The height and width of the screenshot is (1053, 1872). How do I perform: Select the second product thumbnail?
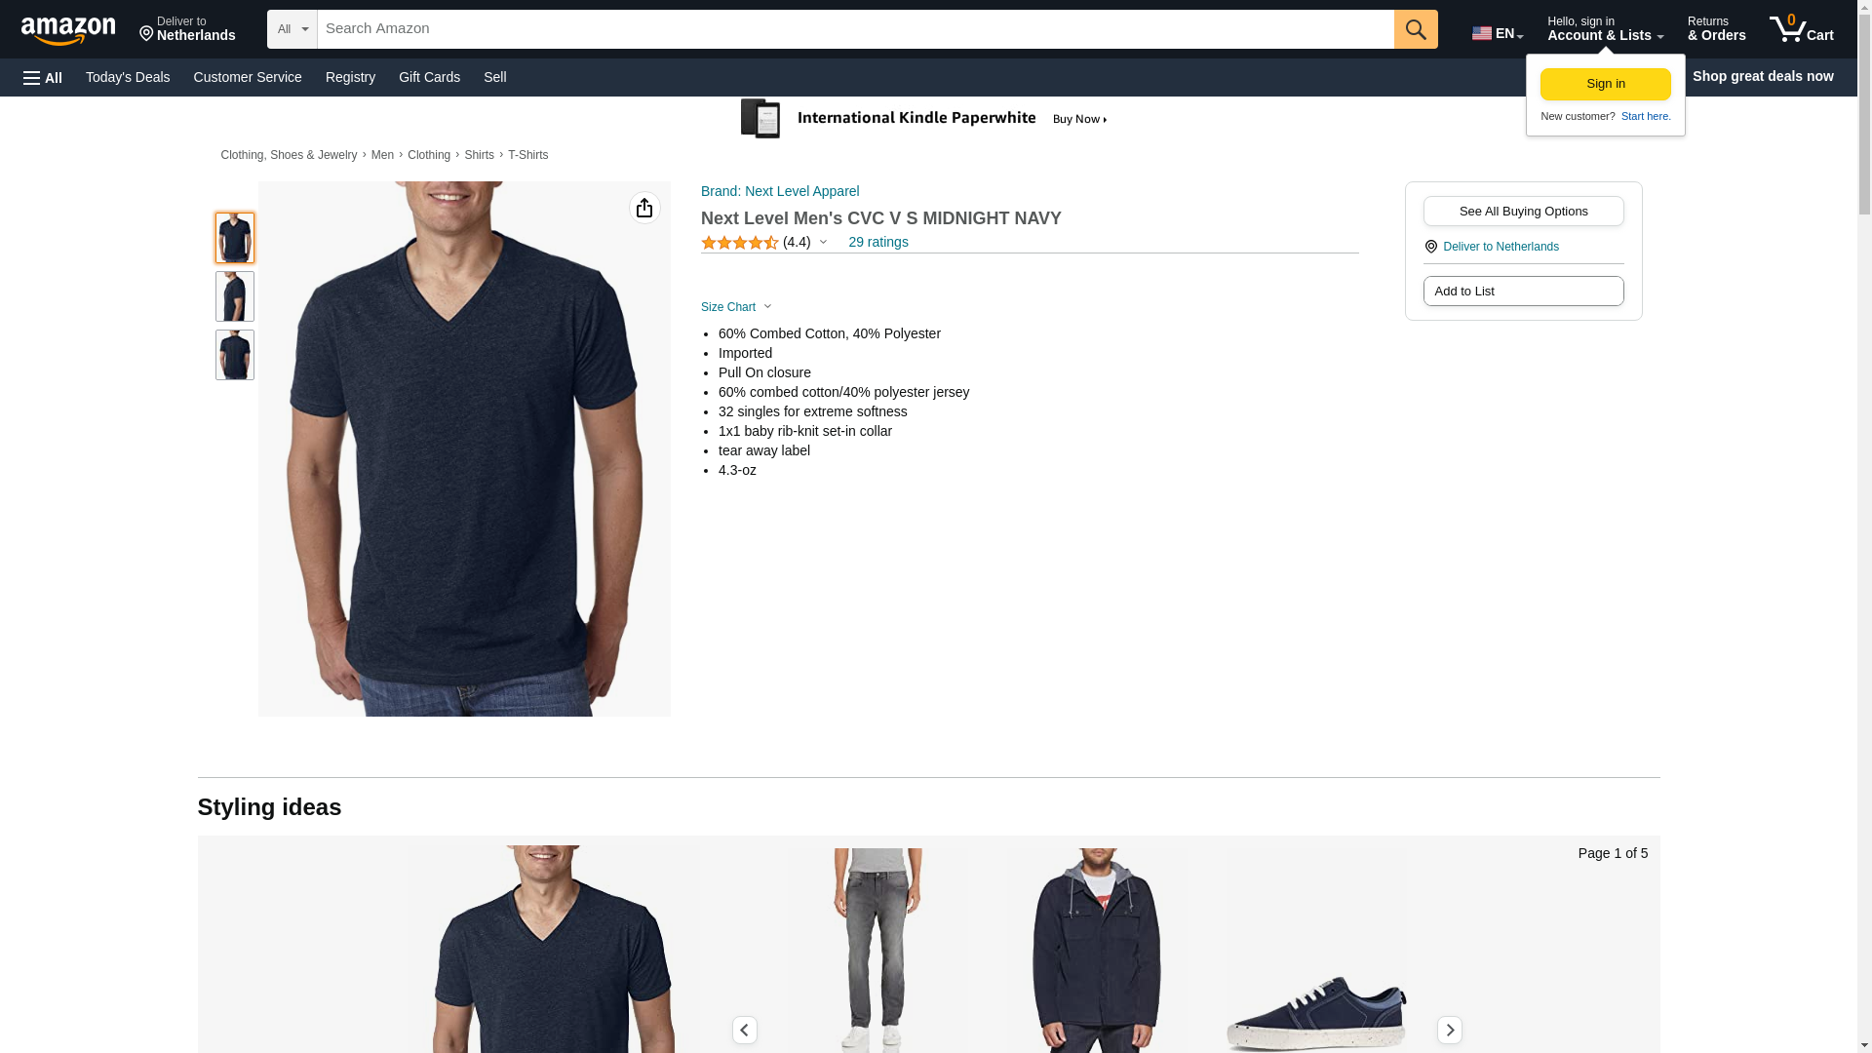click(x=235, y=296)
